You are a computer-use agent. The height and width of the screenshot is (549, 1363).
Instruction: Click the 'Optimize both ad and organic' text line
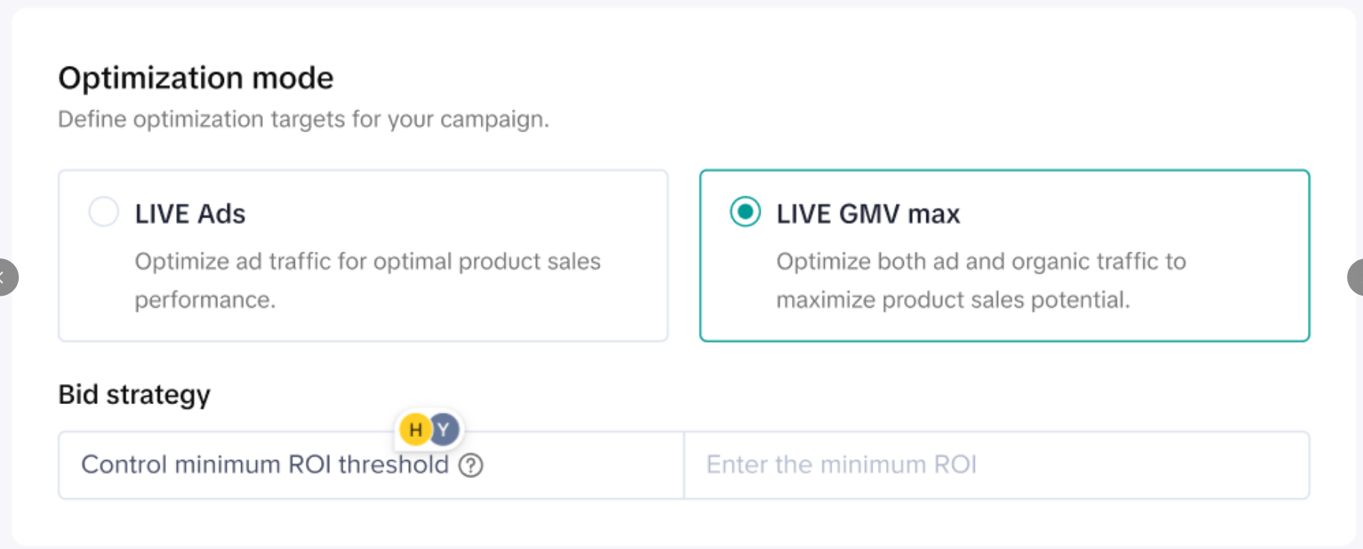(981, 261)
